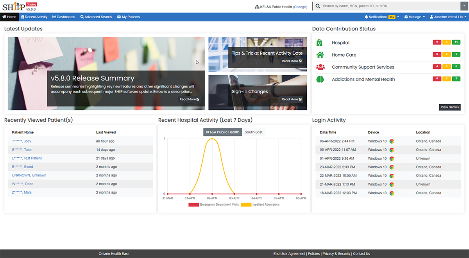Go to the Home tab
This screenshot has width=469, height=258.
(9, 17)
